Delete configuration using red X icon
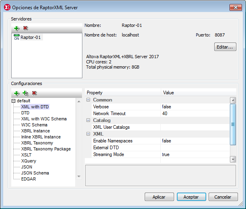The image size is (246, 209). 34,93
